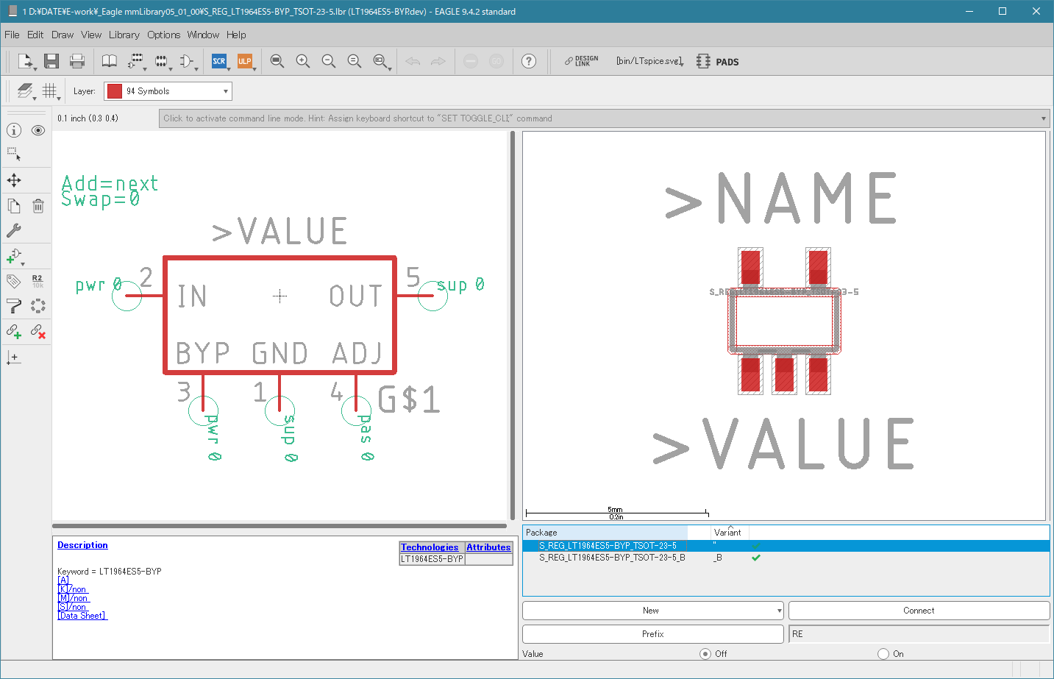The height and width of the screenshot is (679, 1054).
Task: Zoom out of the symbol view
Action: coord(329,61)
